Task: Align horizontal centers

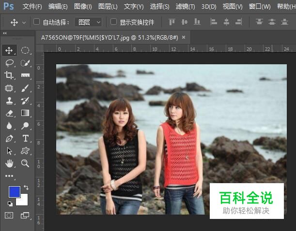Action: point(226,22)
